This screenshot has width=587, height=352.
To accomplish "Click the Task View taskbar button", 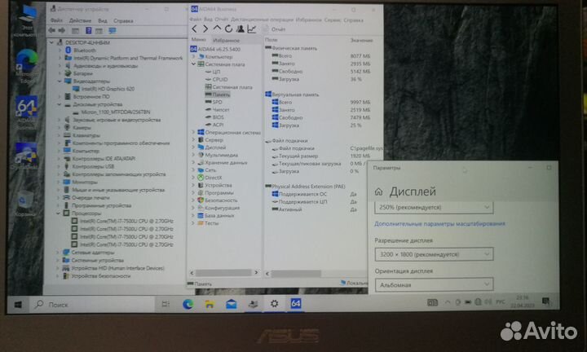I will [166, 305].
